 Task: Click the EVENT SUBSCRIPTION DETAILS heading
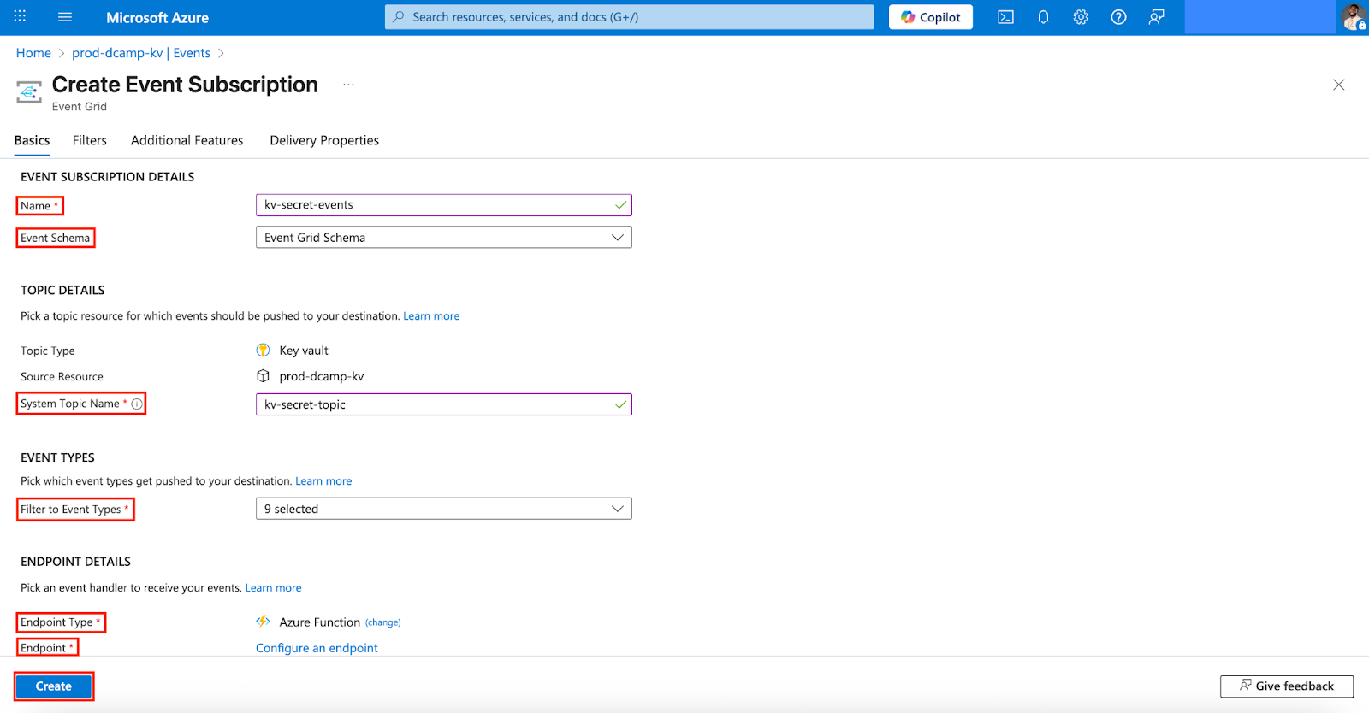[x=108, y=177]
